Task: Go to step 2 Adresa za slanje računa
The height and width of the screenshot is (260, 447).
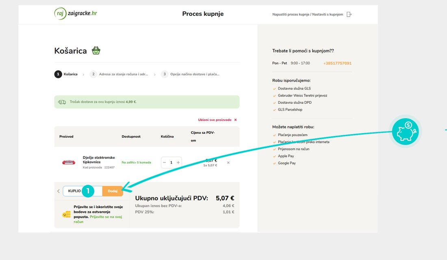Action: click(x=119, y=74)
